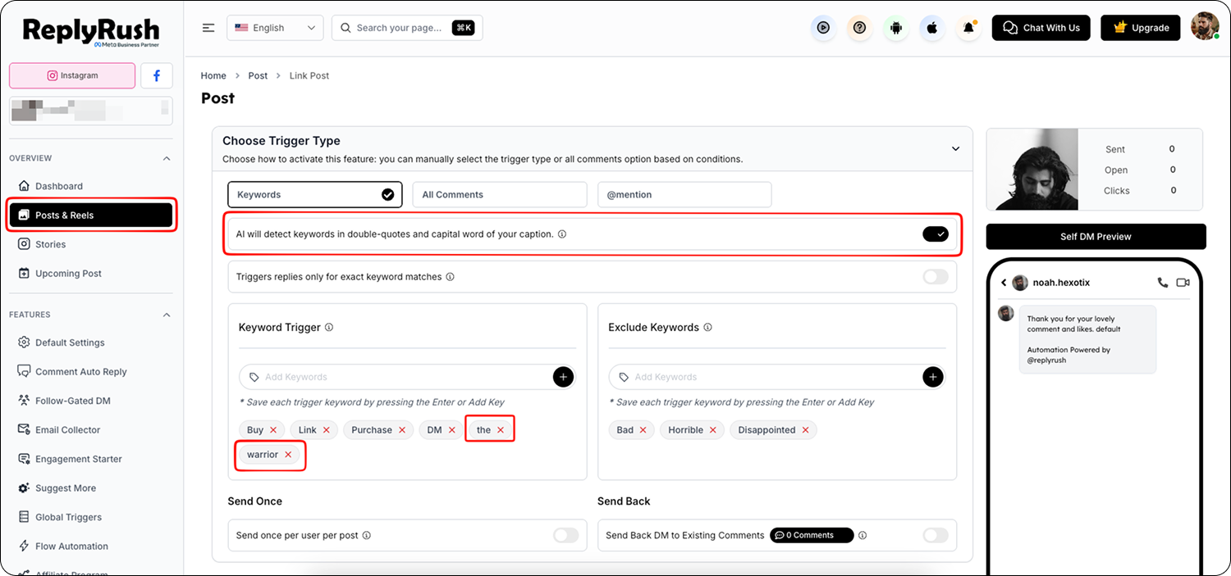Screen dimensions: 1231x576
Task: Show info for Exclude Keywords heading
Action: pos(707,327)
